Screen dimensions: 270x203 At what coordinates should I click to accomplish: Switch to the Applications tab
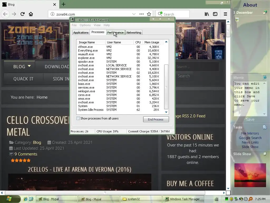pyautogui.click(x=81, y=33)
